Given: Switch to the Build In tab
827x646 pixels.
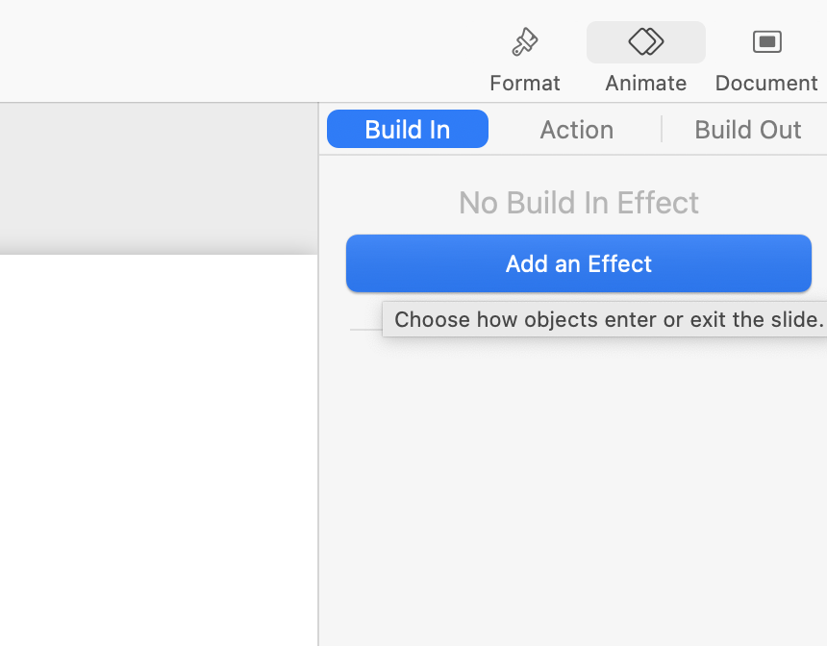Looking at the screenshot, I should click(x=408, y=129).
